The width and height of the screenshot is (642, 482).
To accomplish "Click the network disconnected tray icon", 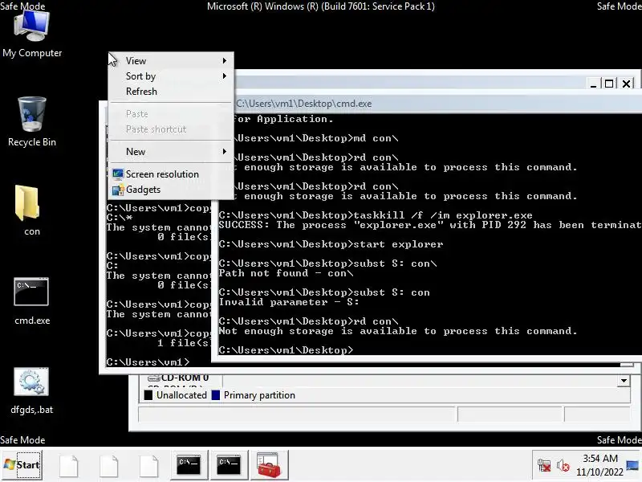I will [544, 465].
